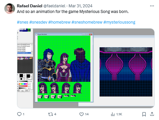Go to @faeldaniel profile handle

point(54,6)
